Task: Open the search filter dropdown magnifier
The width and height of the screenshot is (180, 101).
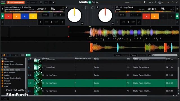Action: [153, 55]
